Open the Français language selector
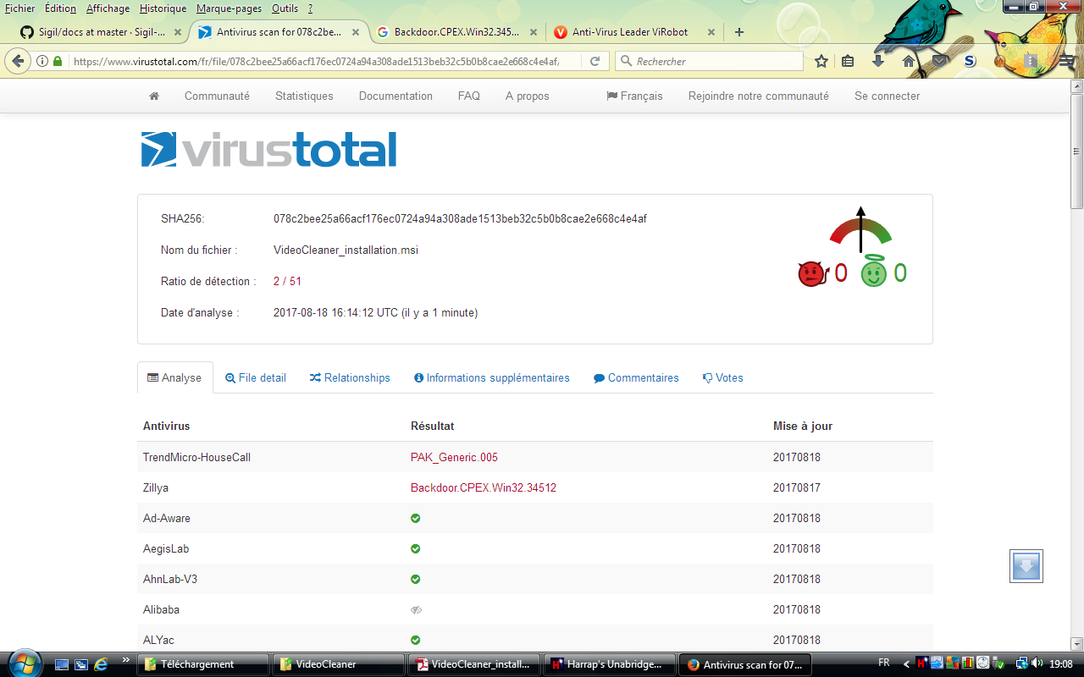 (634, 96)
